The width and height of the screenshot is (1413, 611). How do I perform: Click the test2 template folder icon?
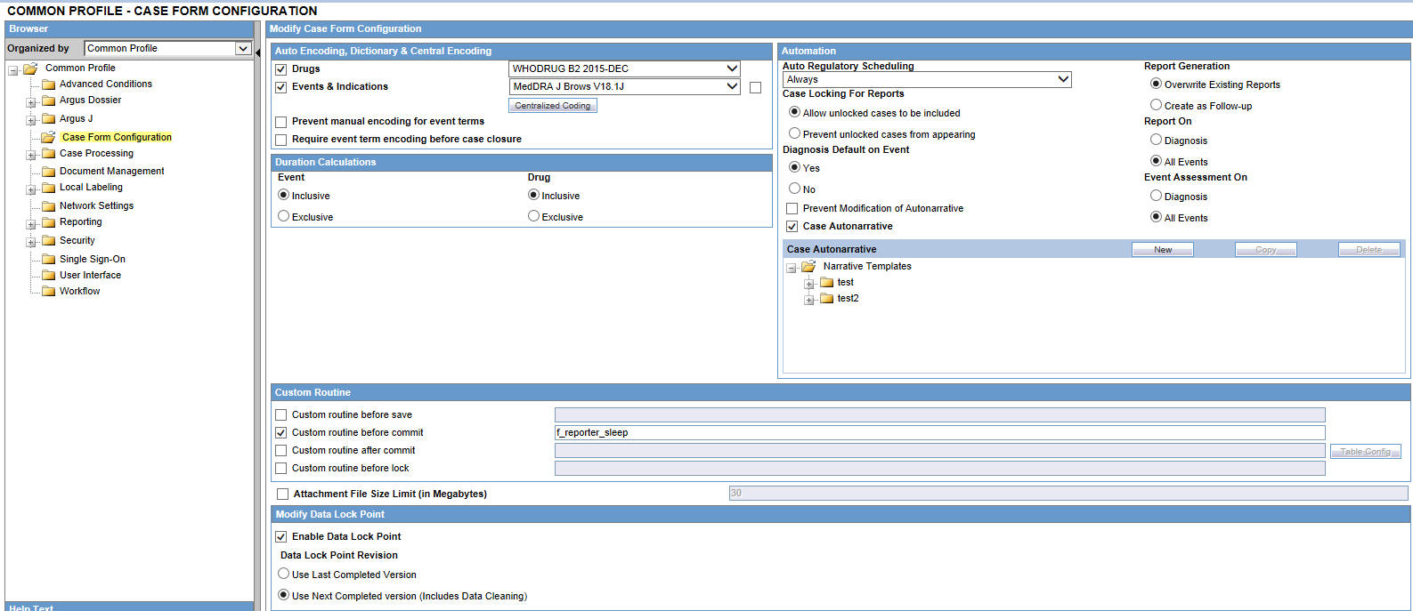826,299
